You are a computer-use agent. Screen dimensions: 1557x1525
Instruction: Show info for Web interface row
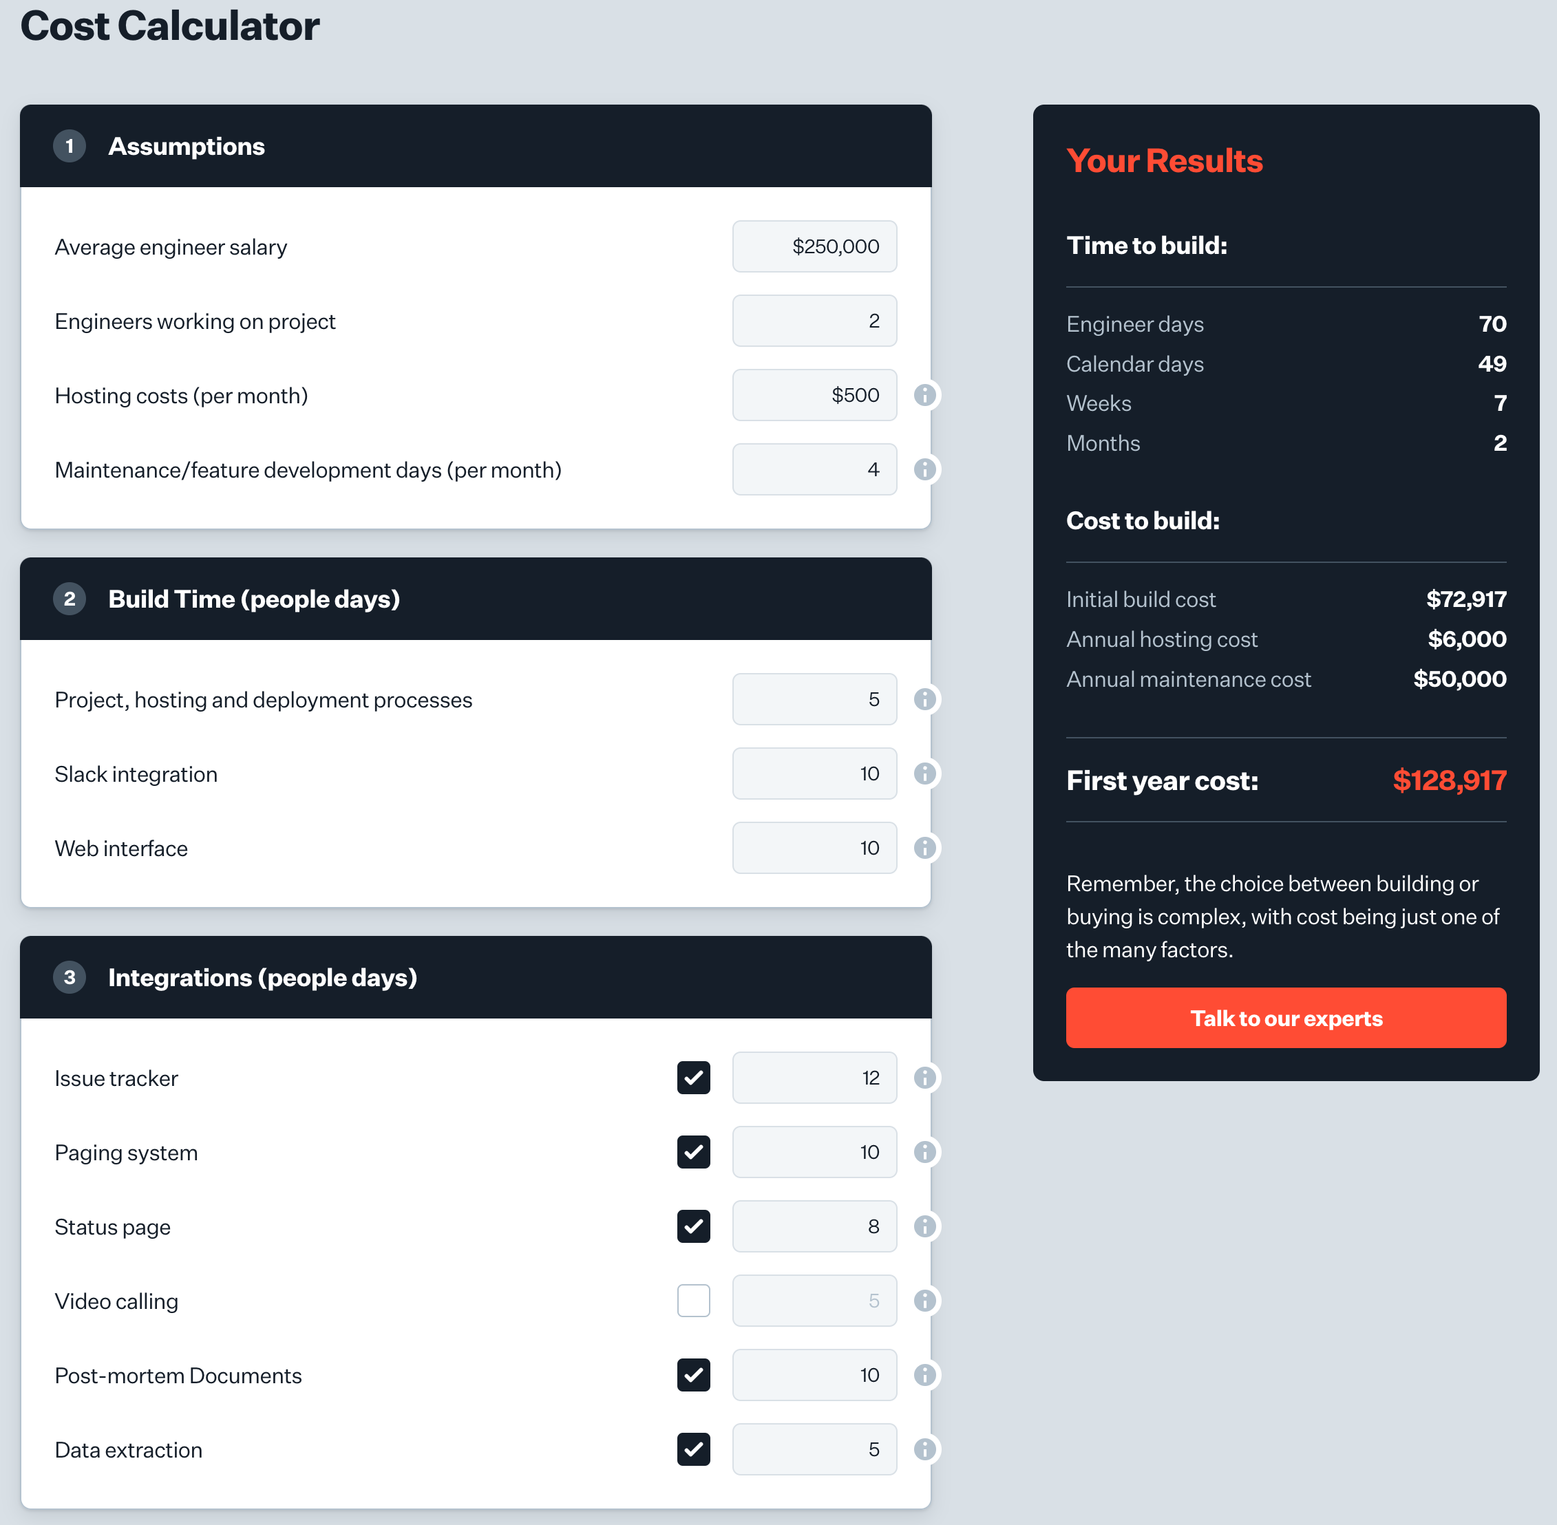click(925, 849)
